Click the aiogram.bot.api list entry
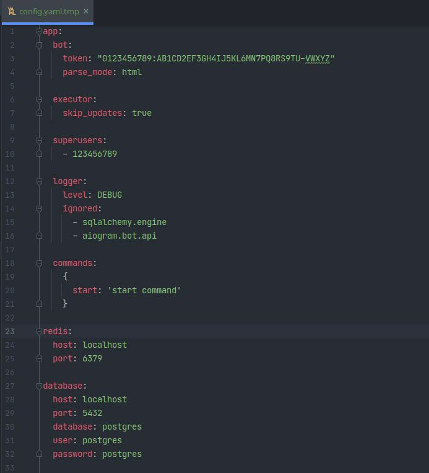This screenshot has height=473, width=429. (x=119, y=236)
